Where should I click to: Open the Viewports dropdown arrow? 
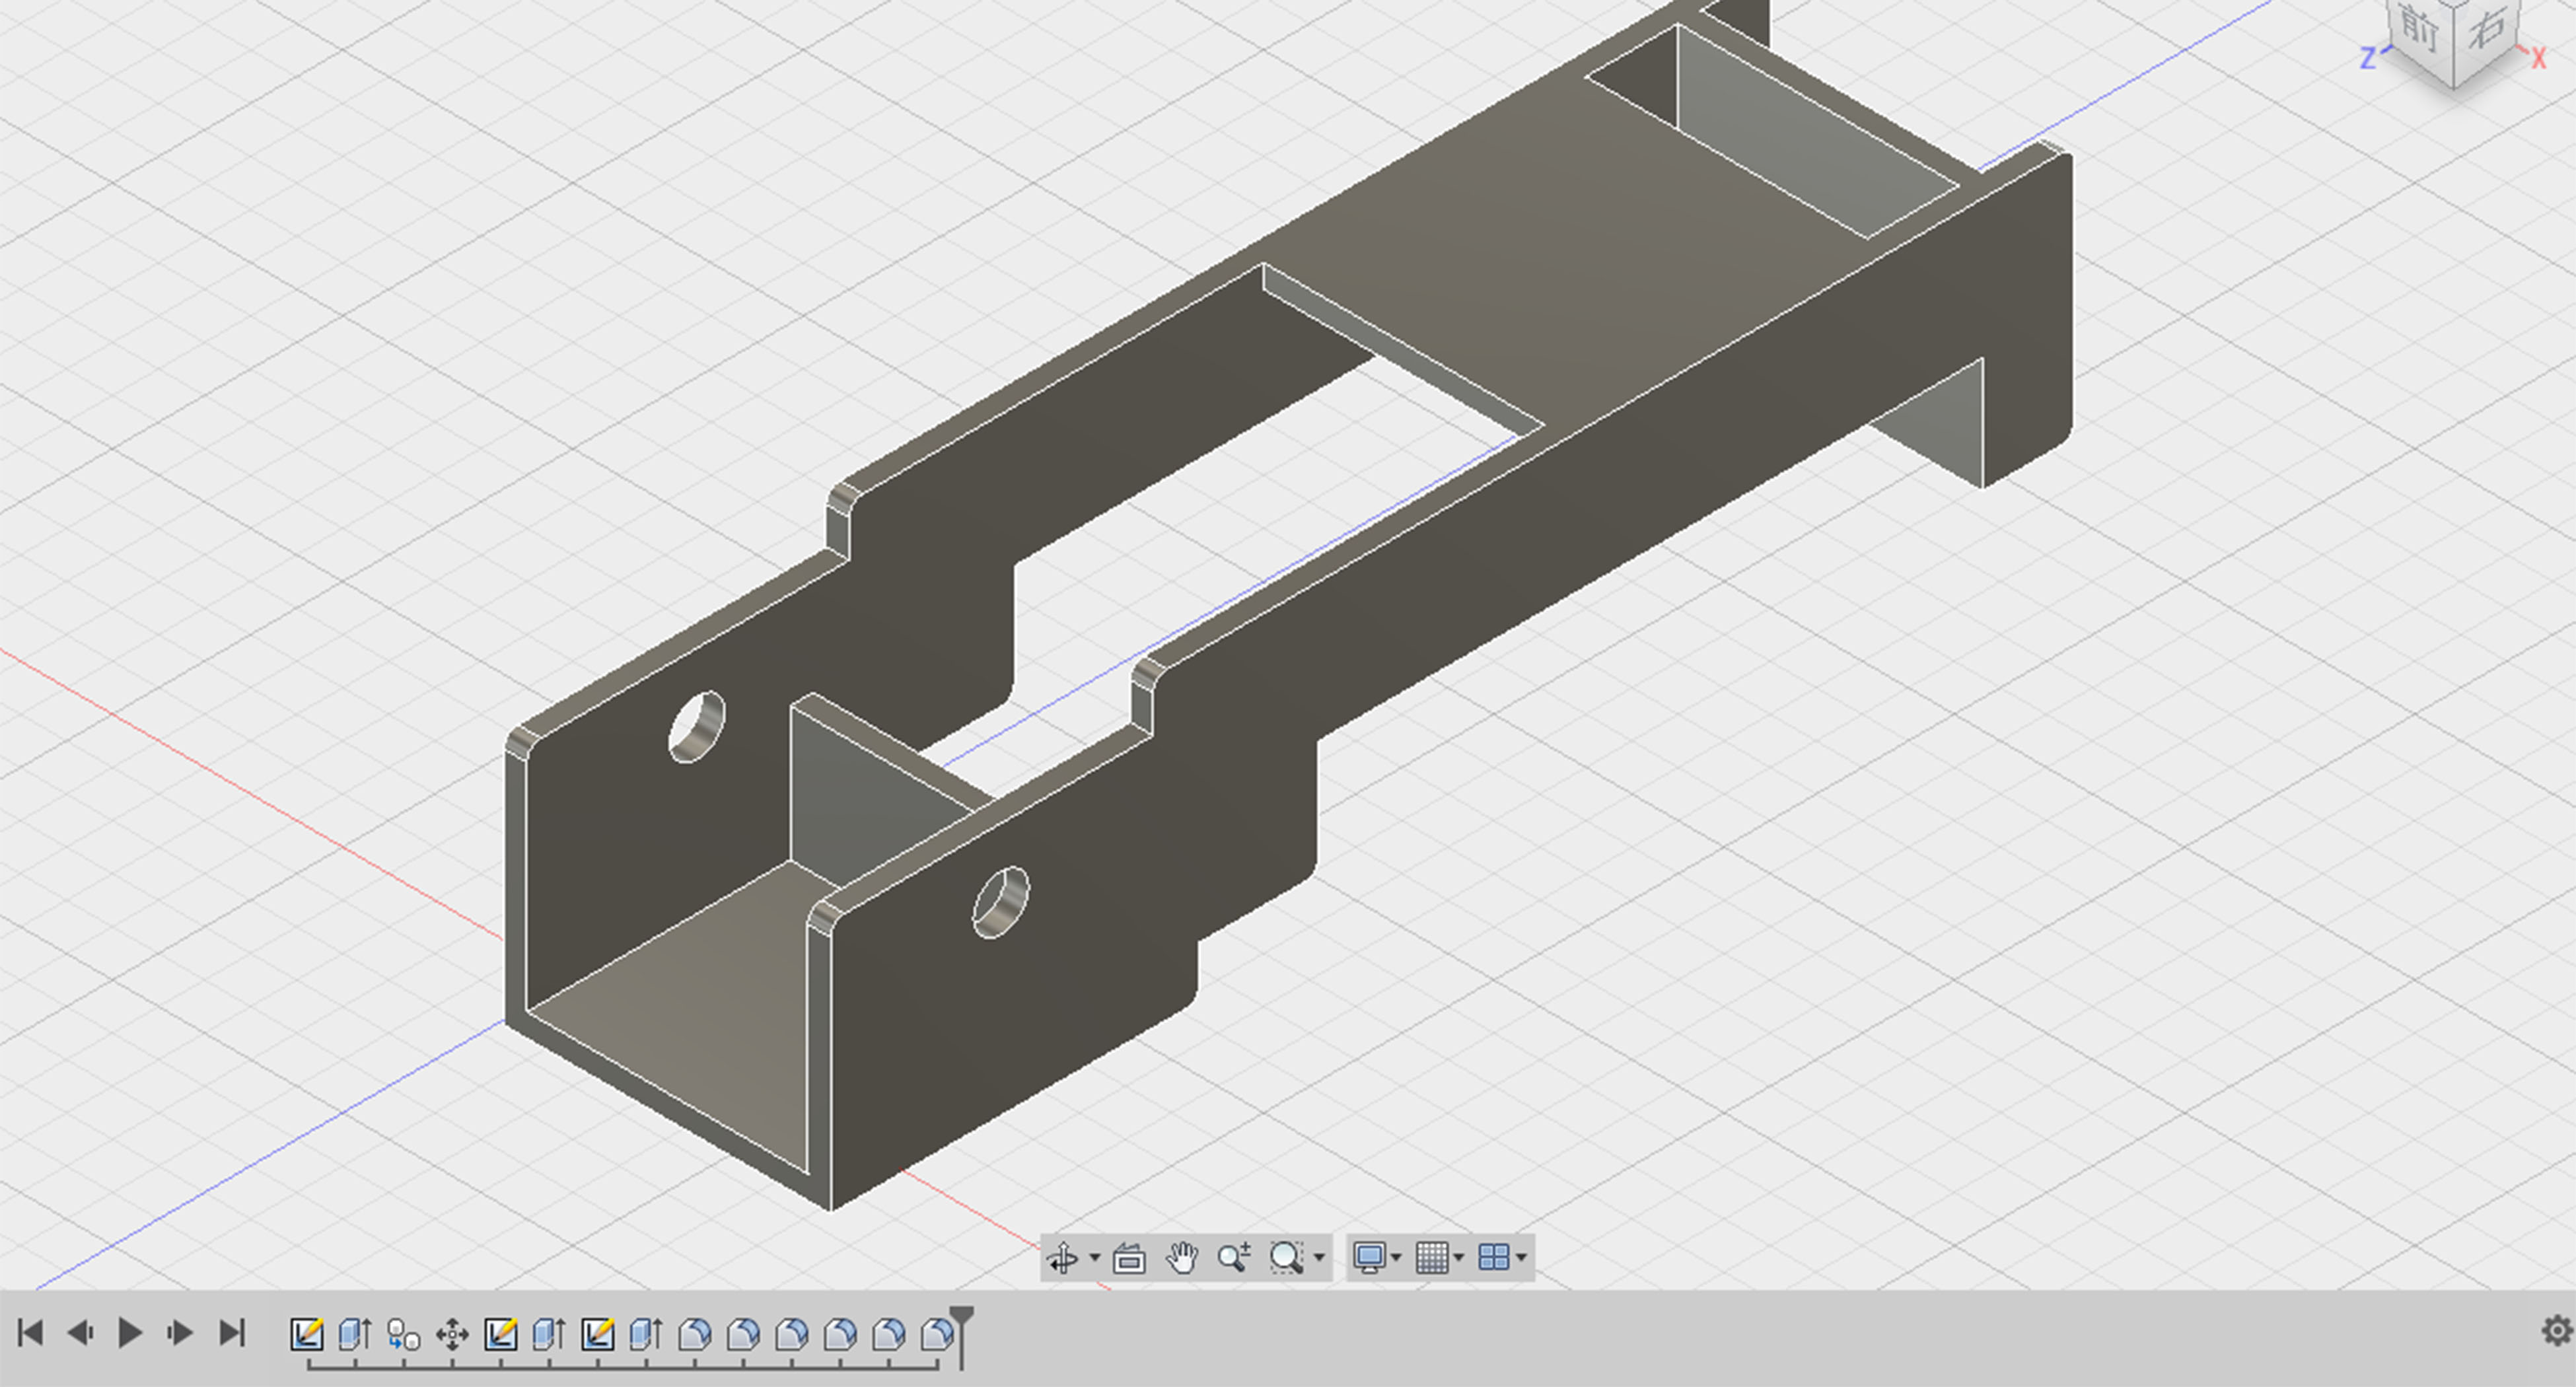point(1521,1258)
